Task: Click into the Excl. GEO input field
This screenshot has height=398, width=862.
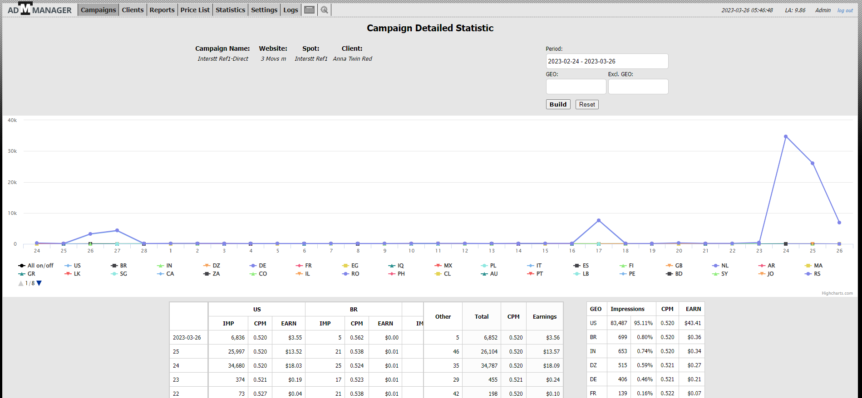Action: point(638,87)
